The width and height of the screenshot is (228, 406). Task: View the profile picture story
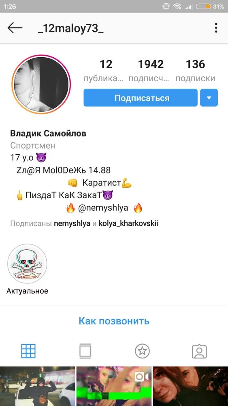click(x=41, y=84)
